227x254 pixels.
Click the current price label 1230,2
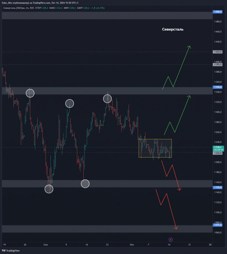click(218, 147)
